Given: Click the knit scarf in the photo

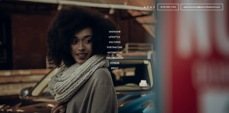Looking at the screenshot, I should coord(78,78).
